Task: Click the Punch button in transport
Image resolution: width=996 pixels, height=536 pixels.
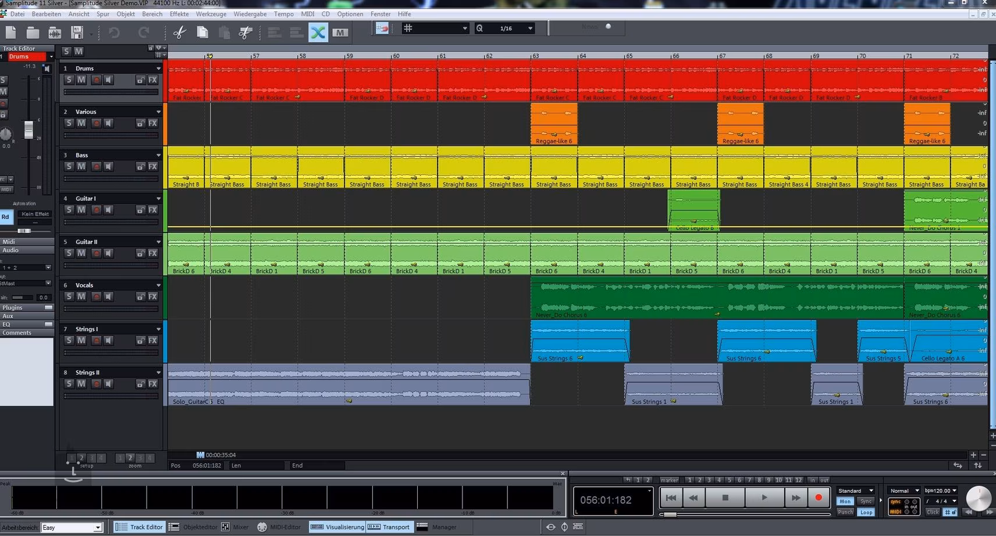Action: [845, 512]
